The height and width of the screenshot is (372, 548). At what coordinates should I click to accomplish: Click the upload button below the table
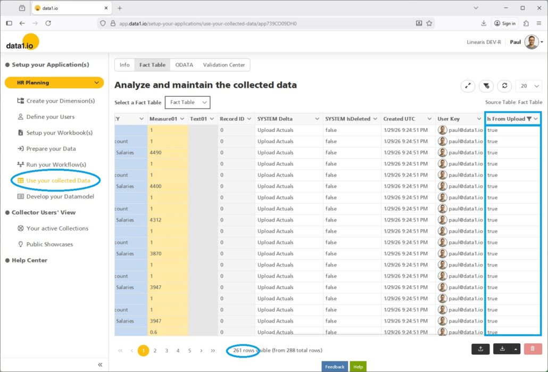tap(480, 349)
